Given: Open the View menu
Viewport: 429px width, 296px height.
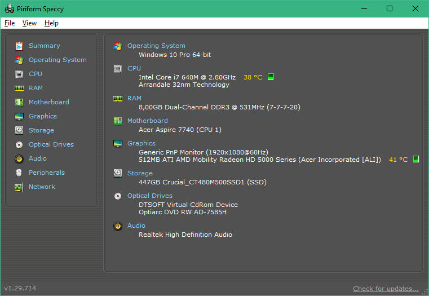Looking at the screenshot, I should [29, 23].
